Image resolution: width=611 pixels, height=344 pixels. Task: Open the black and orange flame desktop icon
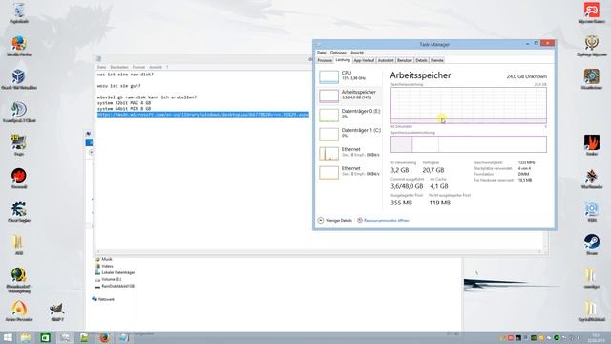pos(592,145)
